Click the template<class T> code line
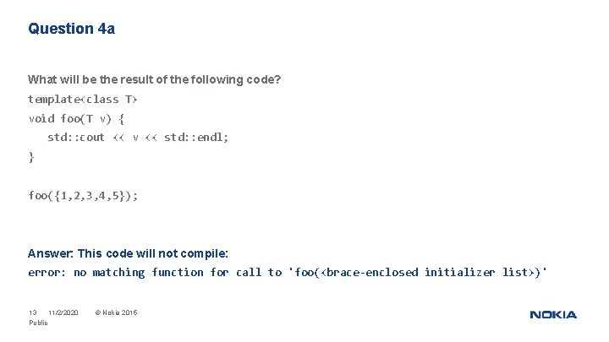The width and height of the screenshot is (609, 342). (x=83, y=99)
